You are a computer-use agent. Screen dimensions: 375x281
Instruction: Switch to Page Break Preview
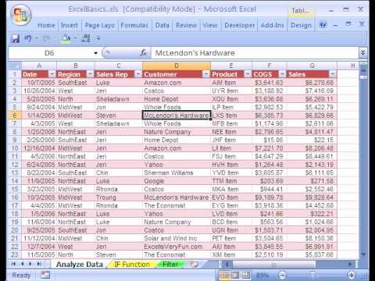pyautogui.click(x=246, y=275)
